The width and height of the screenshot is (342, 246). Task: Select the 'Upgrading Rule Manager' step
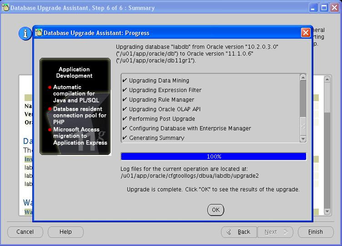pyautogui.click(x=161, y=100)
